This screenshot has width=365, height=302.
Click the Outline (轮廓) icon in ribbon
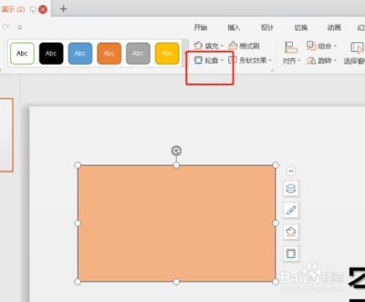pyautogui.click(x=198, y=60)
